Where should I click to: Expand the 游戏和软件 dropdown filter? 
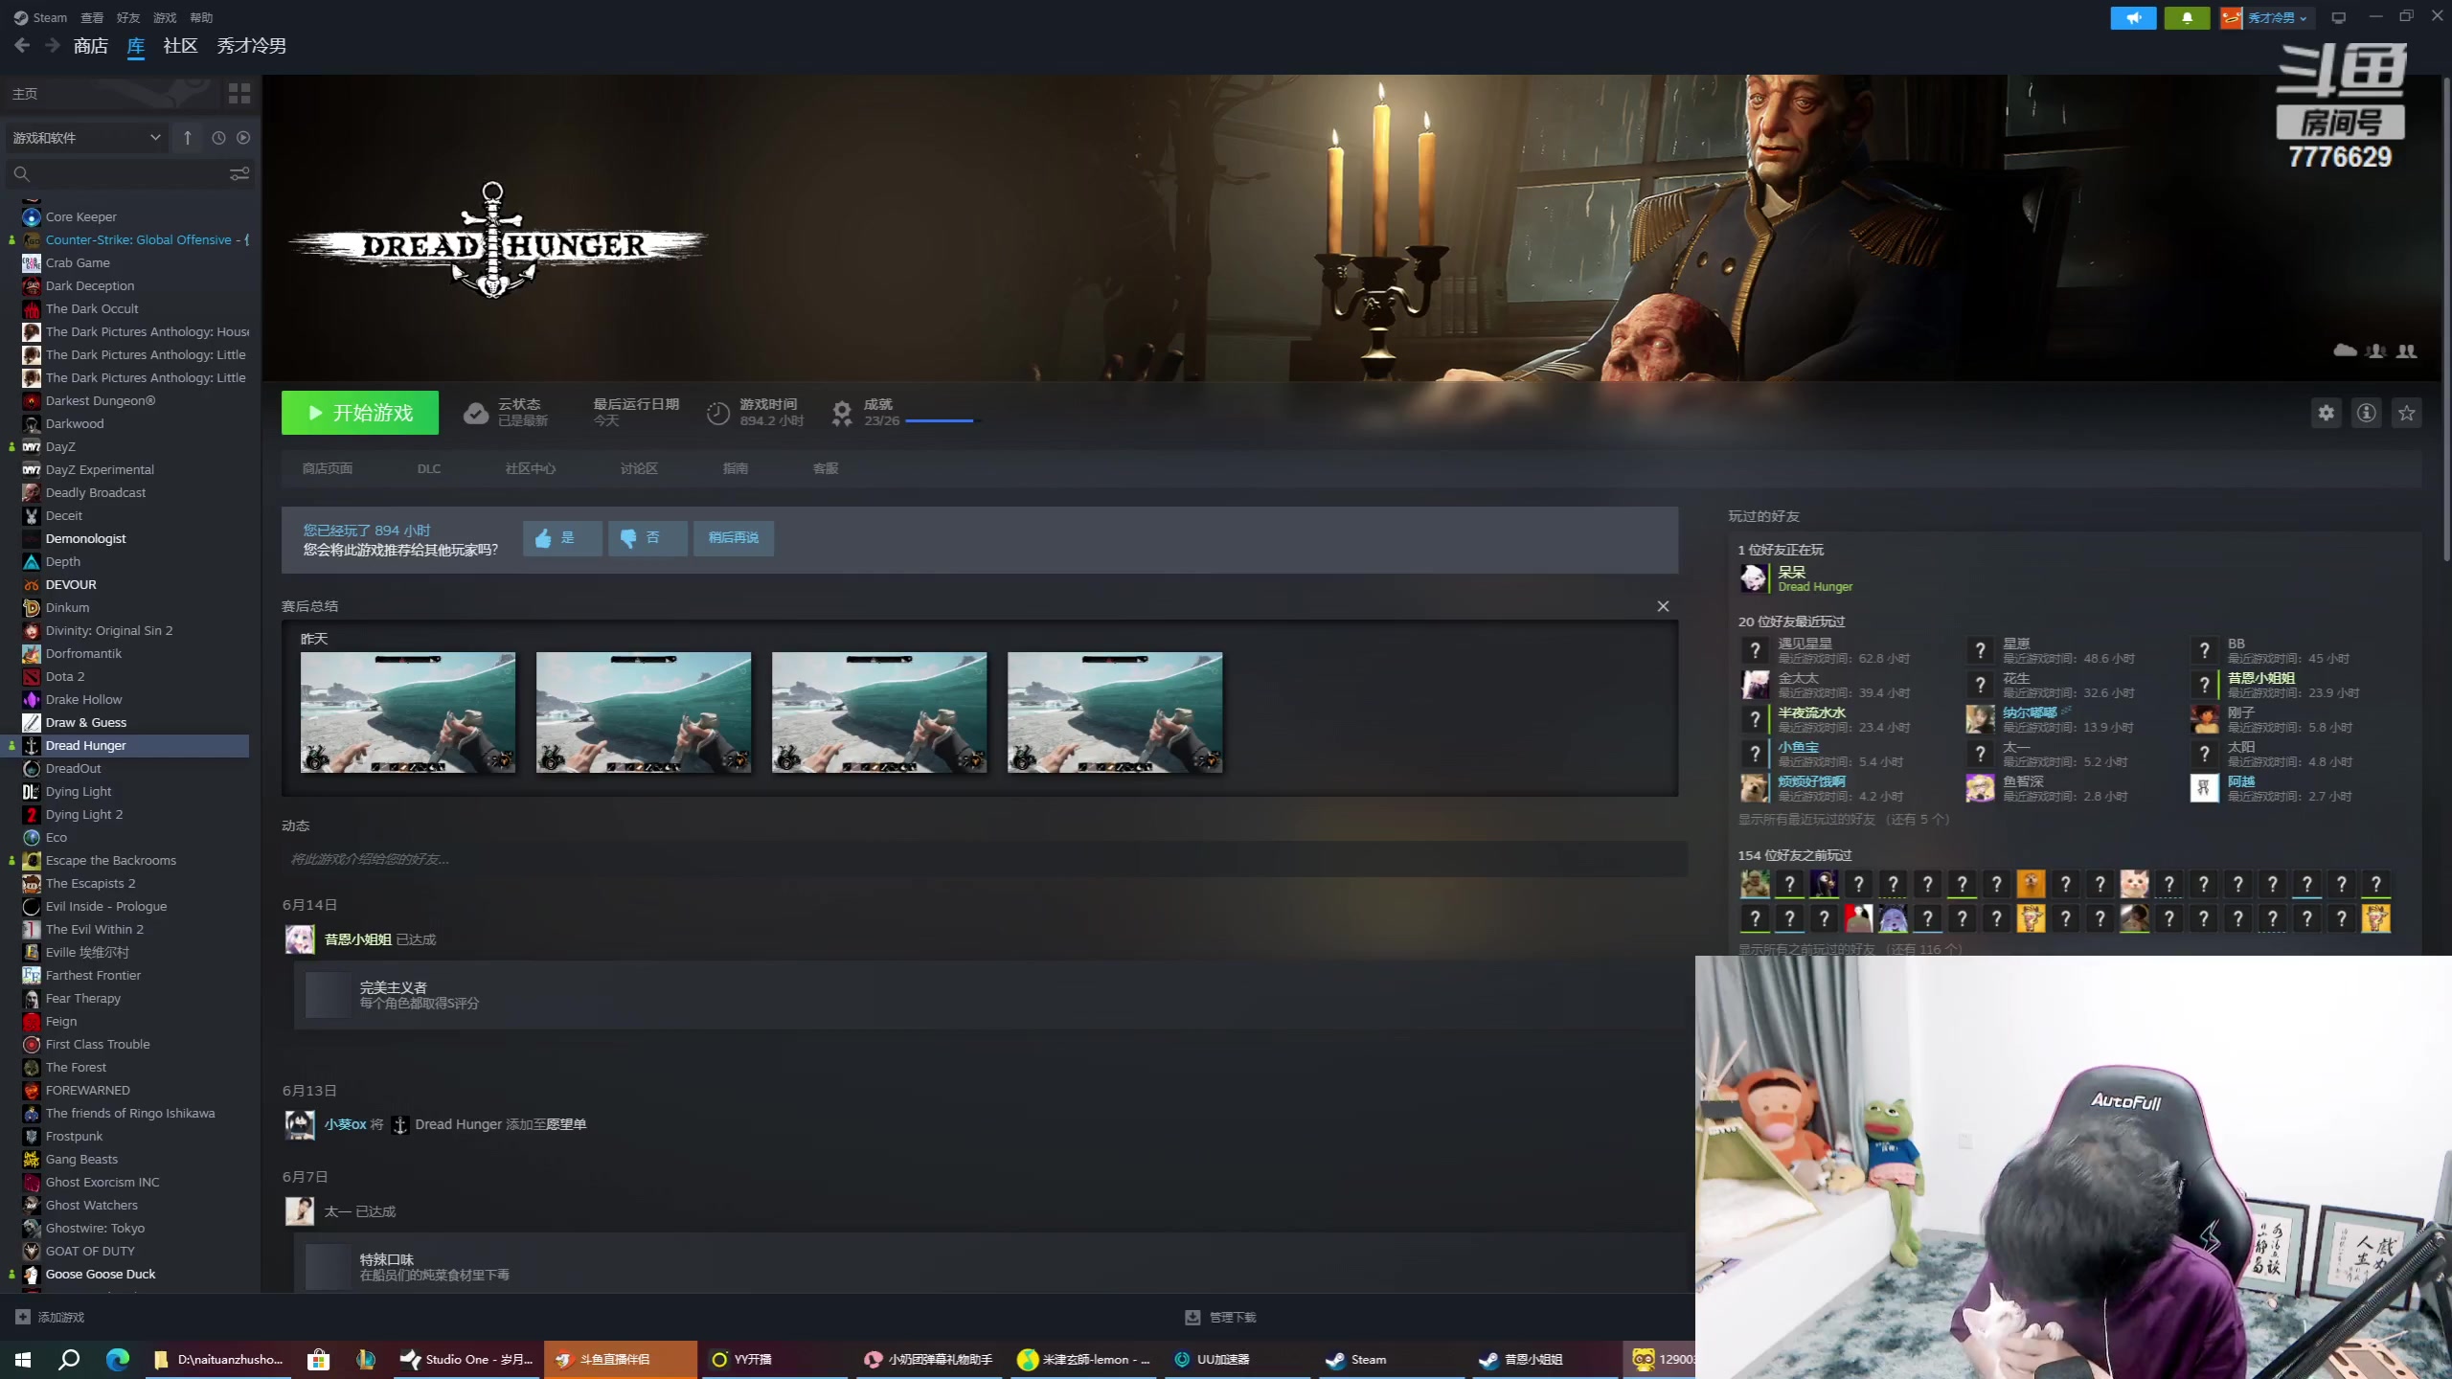point(86,138)
